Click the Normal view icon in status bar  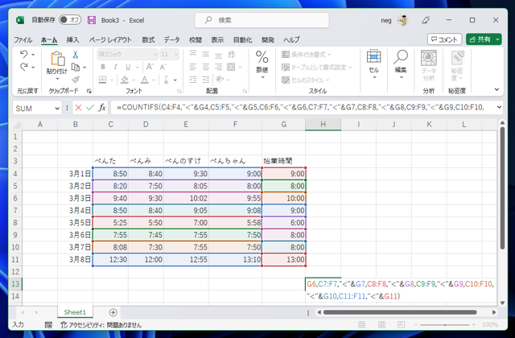(x=362, y=324)
